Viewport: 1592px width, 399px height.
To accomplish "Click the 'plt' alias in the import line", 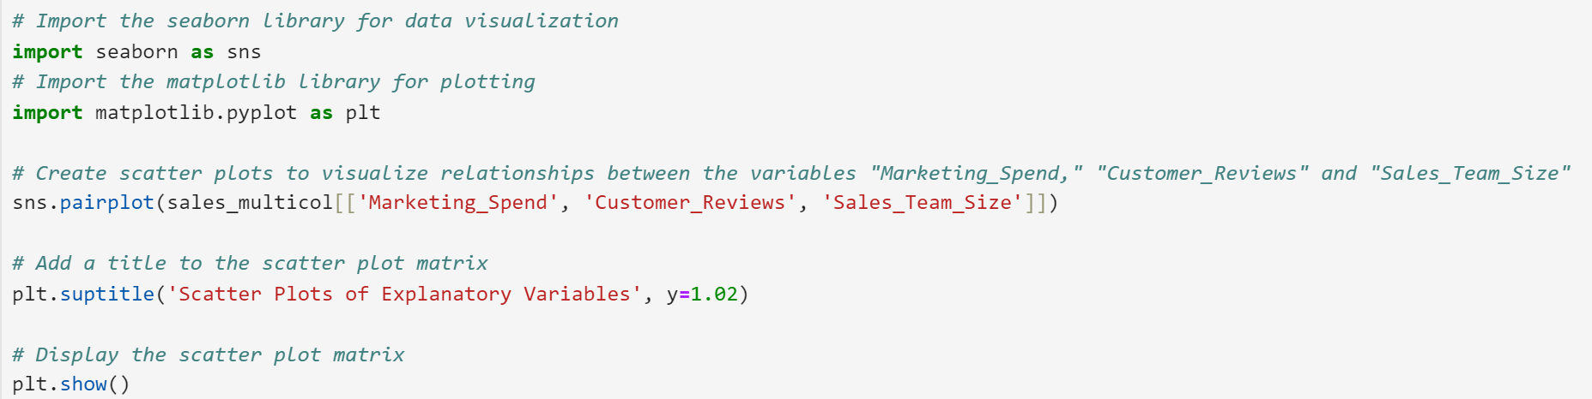I will (x=362, y=113).
